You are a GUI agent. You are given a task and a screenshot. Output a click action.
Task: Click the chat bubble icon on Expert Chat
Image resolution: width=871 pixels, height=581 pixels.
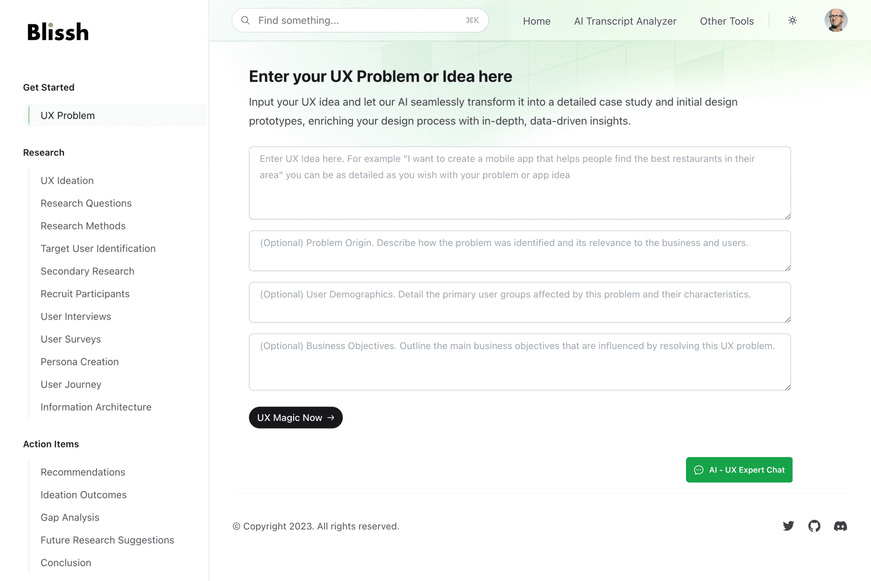[698, 470]
